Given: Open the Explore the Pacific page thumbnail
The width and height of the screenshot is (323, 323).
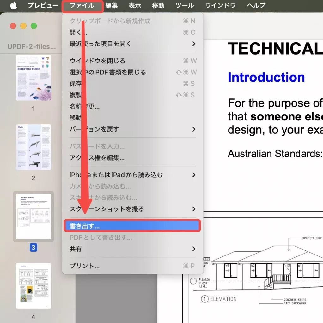Looking at the screenshot, I should pyautogui.click(x=34, y=77).
